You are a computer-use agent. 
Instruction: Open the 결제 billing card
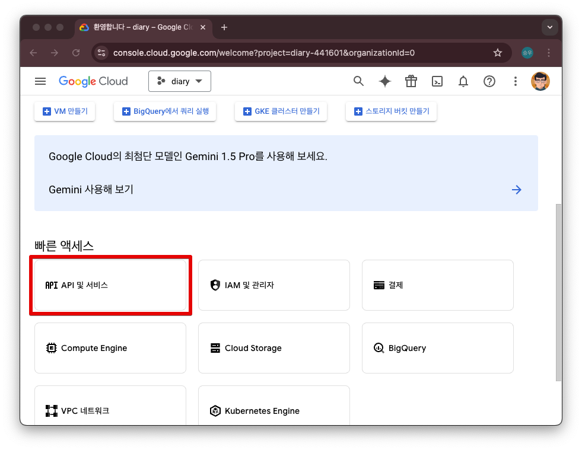click(x=438, y=285)
